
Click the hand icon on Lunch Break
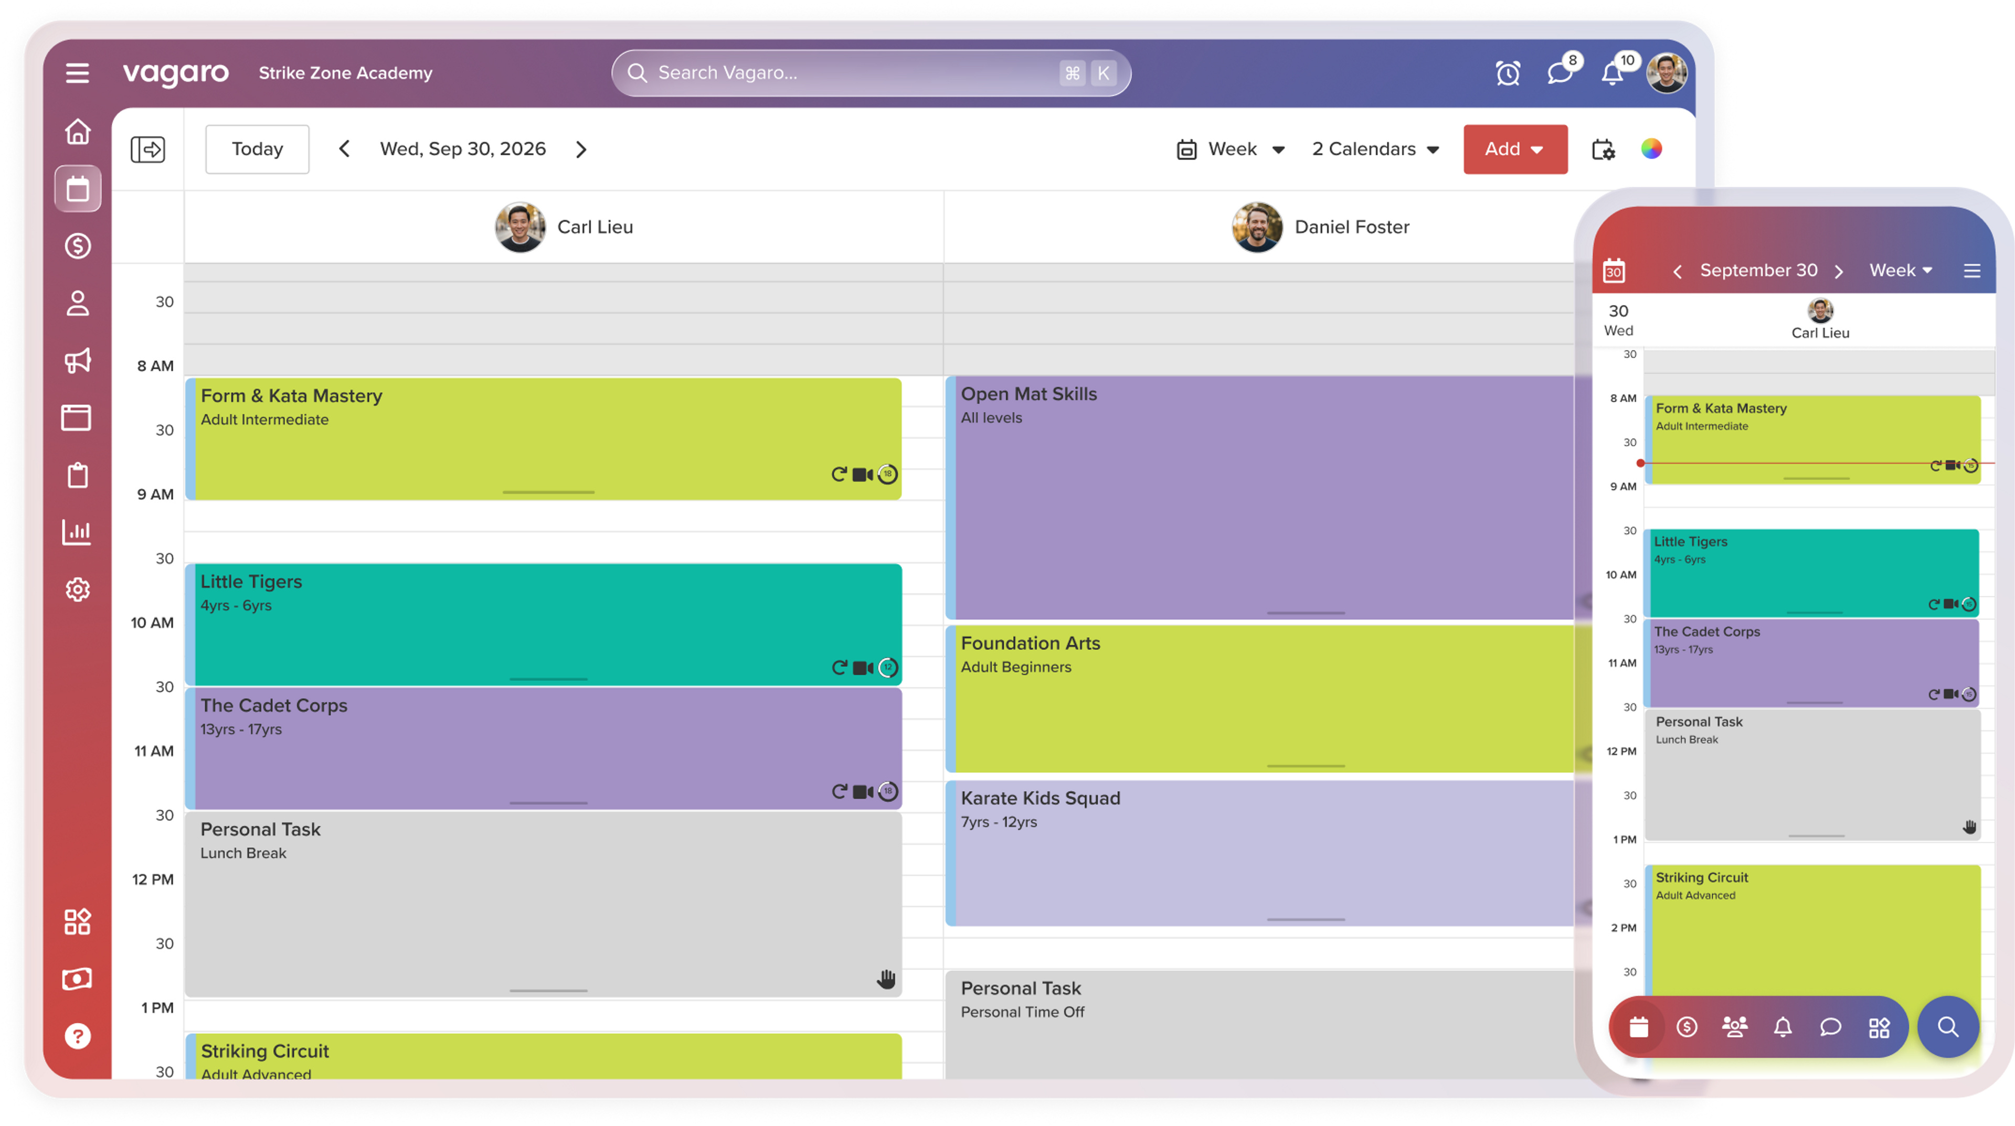886,978
